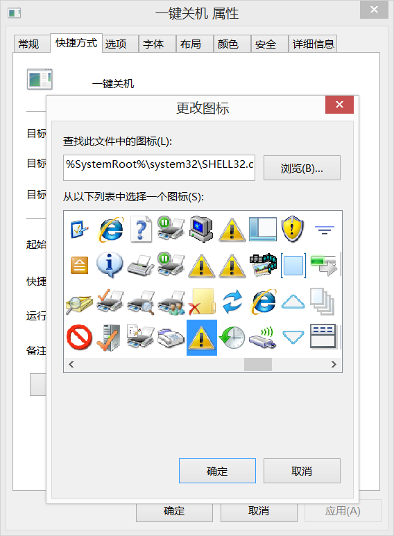Click 取消 in the 属性 window
This screenshot has height=536, width=394.
259,512
